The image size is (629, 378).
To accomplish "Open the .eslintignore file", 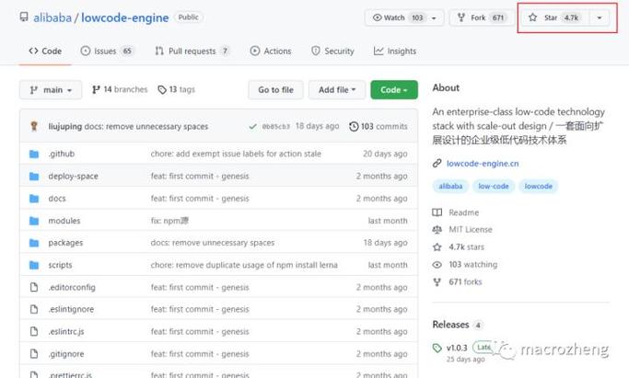I will (x=71, y=309).
